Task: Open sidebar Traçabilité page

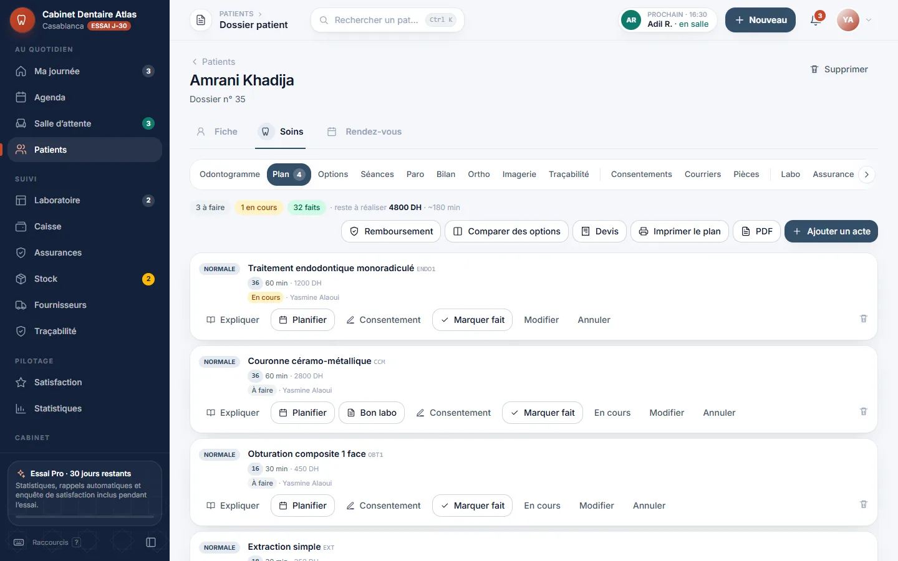Action: pos(85,331)
